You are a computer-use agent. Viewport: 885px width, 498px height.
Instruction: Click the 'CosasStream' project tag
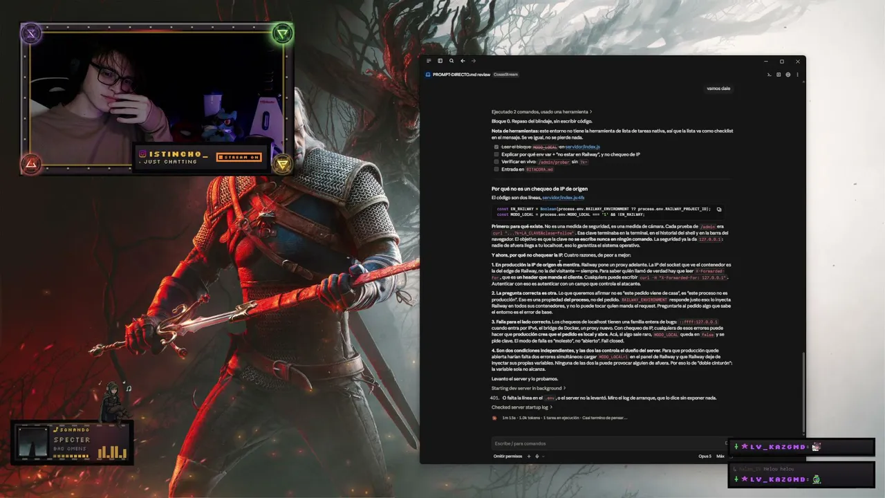(x=505, y=75)
